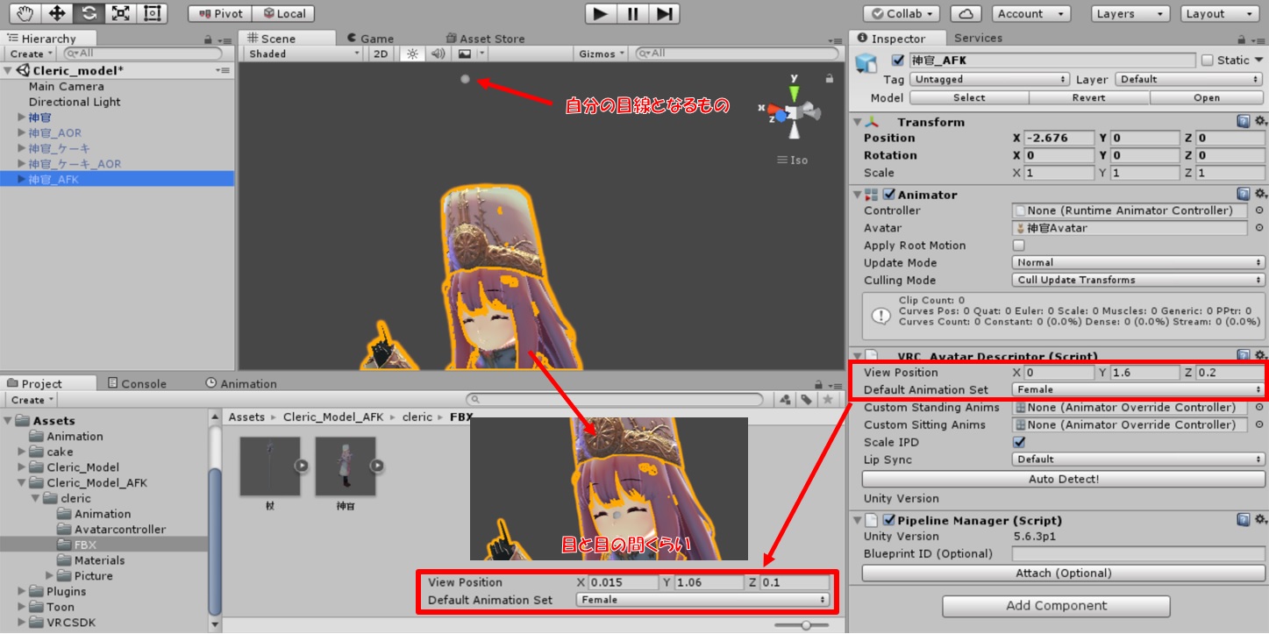Screen dimensions: 1269x634
Task: Check Apply Root Motion box
Action: (x=1018, y=246)
